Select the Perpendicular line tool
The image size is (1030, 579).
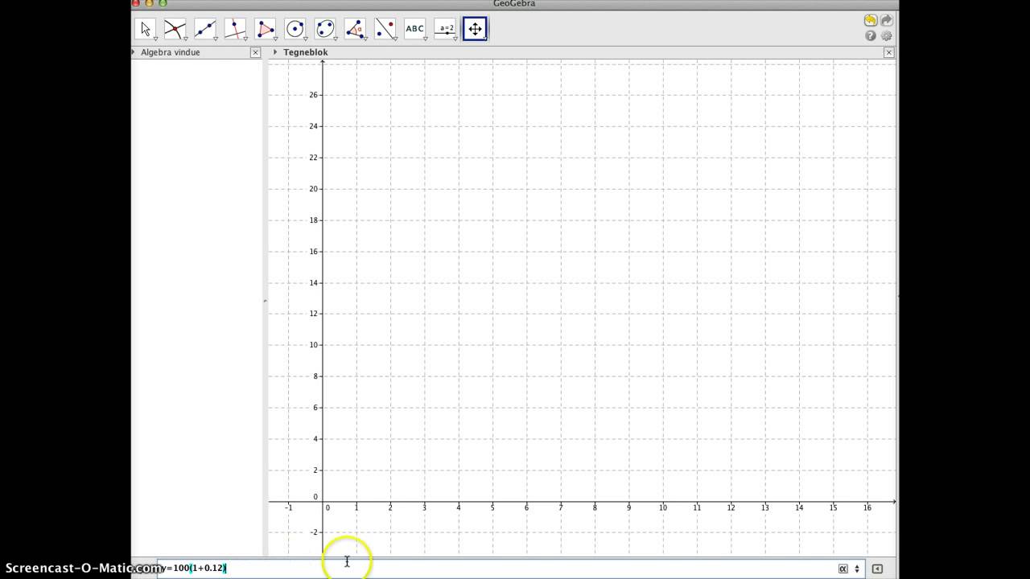[x=235, y=29]
